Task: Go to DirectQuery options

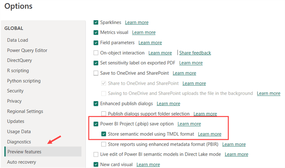Action: (19, 60)
